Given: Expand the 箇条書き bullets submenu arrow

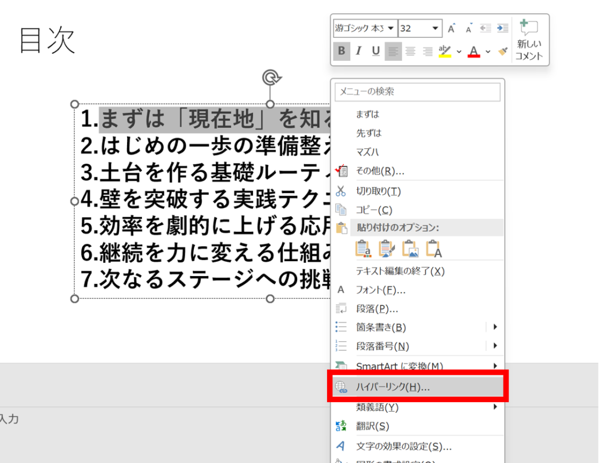Looking at the screenshot, I should [495, 327].
